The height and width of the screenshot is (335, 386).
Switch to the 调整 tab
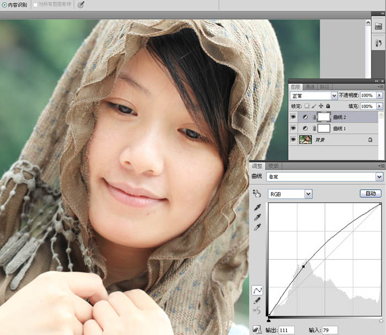[257, 166]
